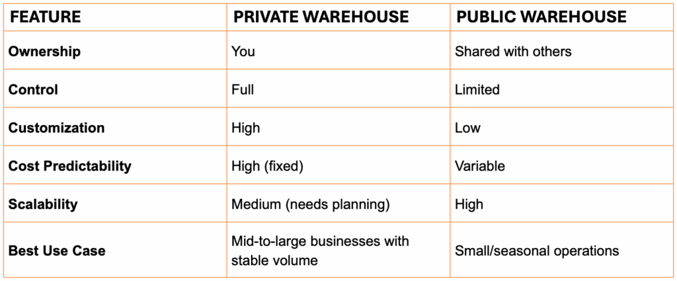
Task: Click the Customization row label
Action: pos(57,128)
